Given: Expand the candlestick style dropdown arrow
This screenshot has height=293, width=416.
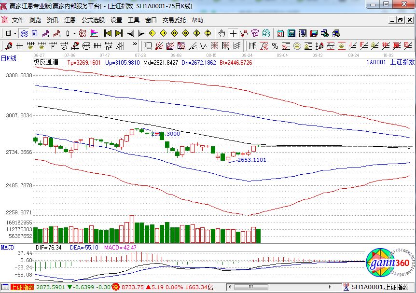Looking at the screenshot, I should (x=74, y=33).
